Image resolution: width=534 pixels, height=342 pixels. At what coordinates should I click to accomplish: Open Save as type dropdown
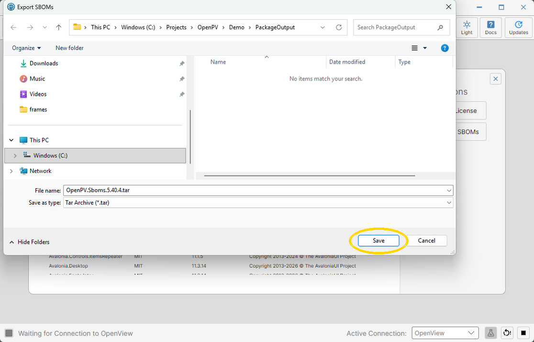(x=449, y=203)
